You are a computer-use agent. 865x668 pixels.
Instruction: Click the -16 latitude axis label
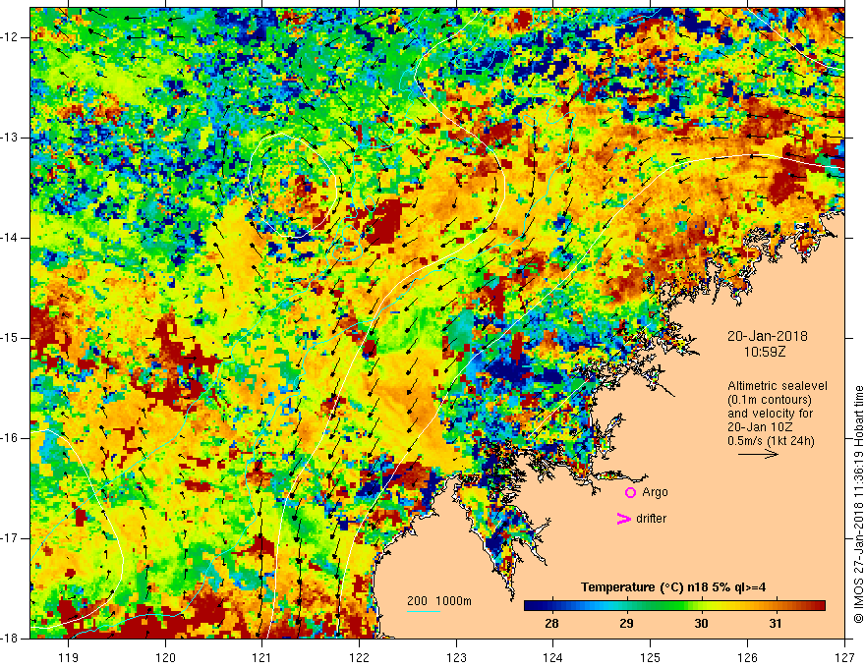click(10, 438)
